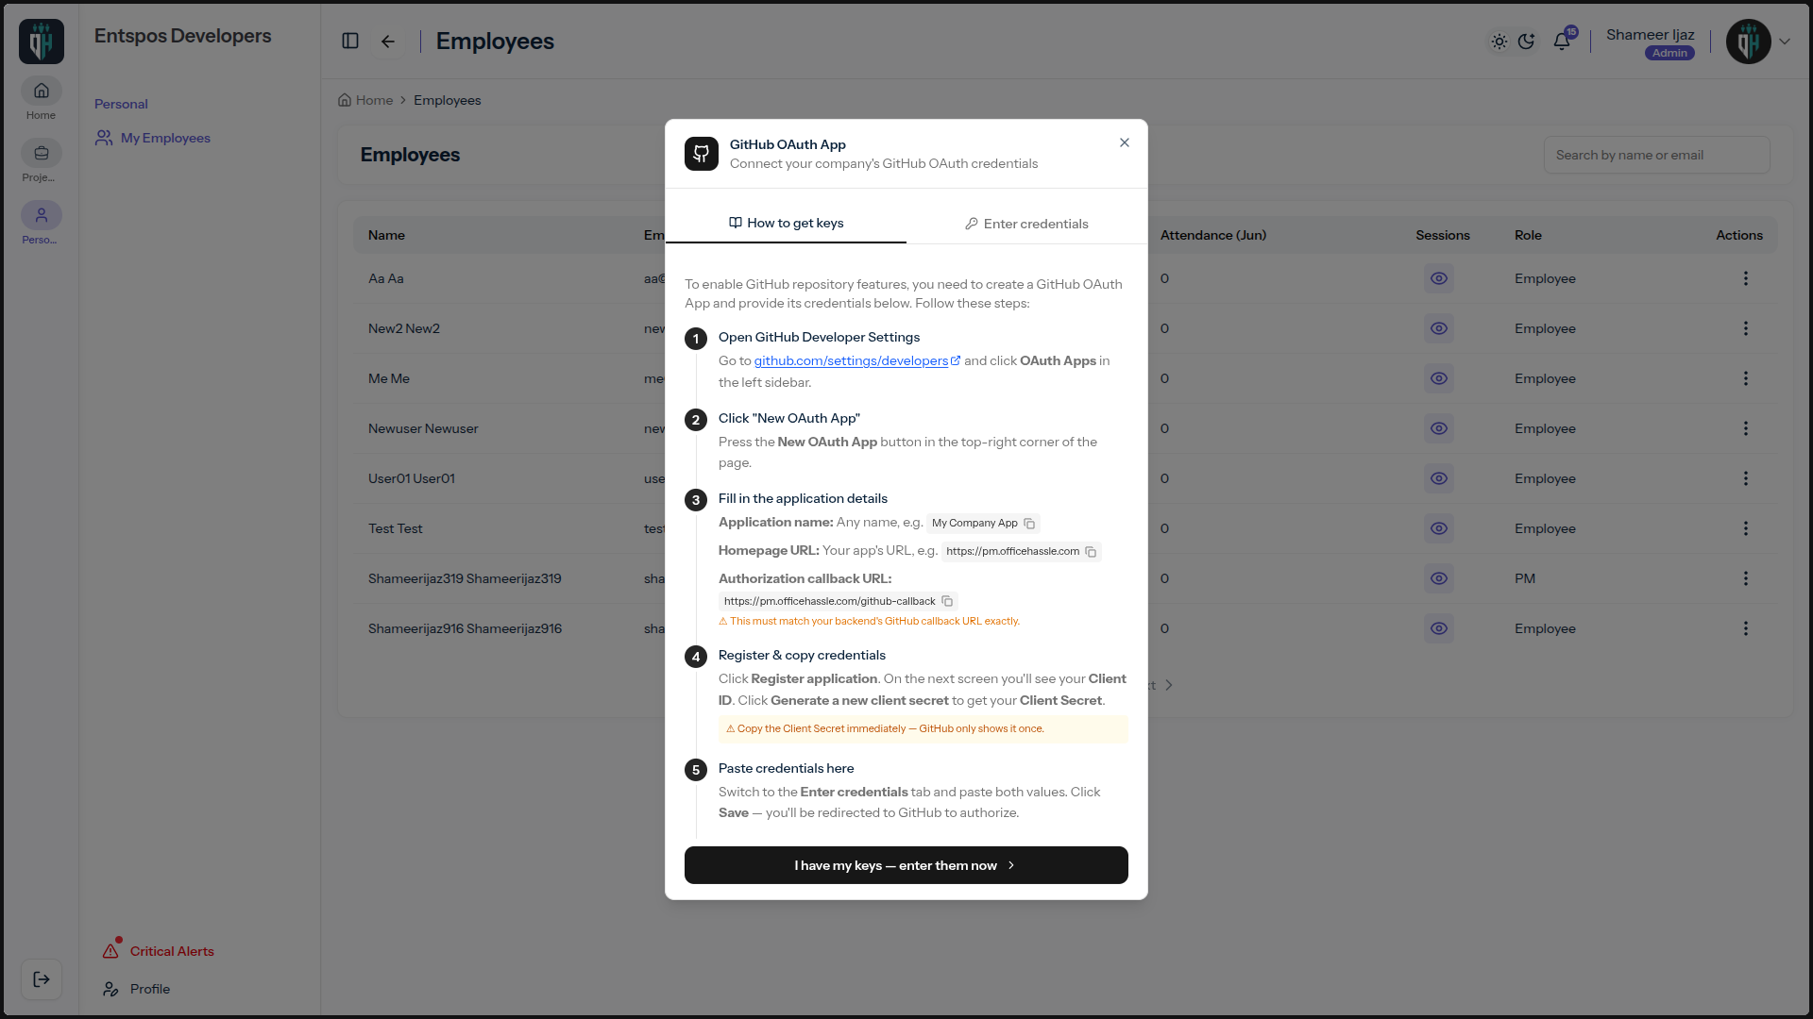Click the Role column header
Screen dimensions: 1813x1019
click(x=1528, y=235)
